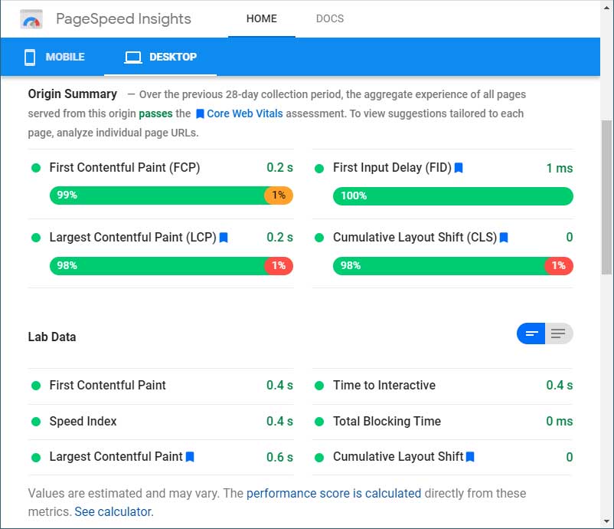Image resolution: width=614 pixels, height=529 pixels.
Task: Click the 'Speed Index' label
Action: 83,421
